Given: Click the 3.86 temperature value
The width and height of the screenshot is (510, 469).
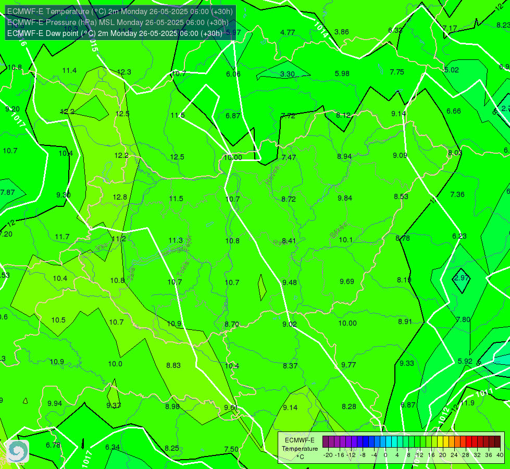Looking at the screenshot, I should click(342, 32).
